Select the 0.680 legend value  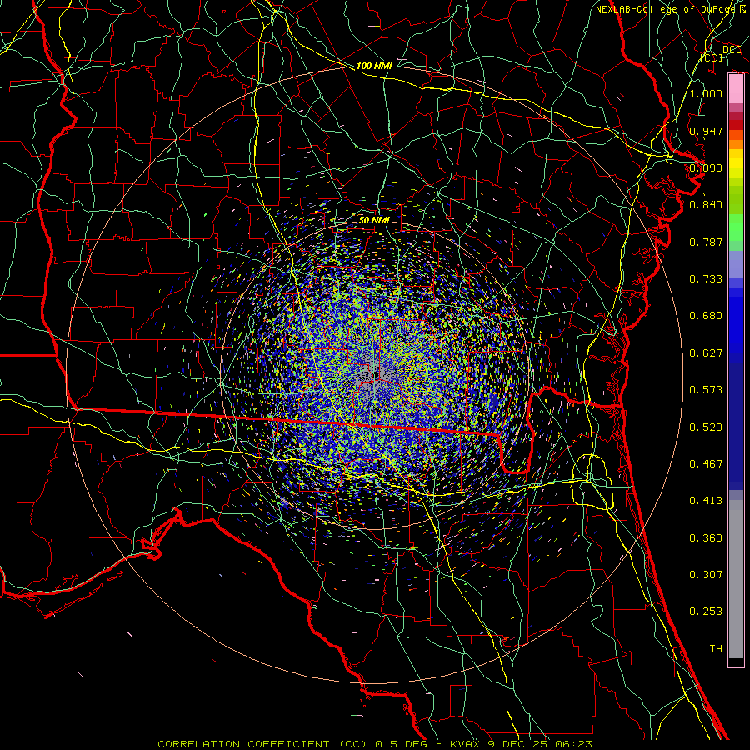click(x=706, y=316)
